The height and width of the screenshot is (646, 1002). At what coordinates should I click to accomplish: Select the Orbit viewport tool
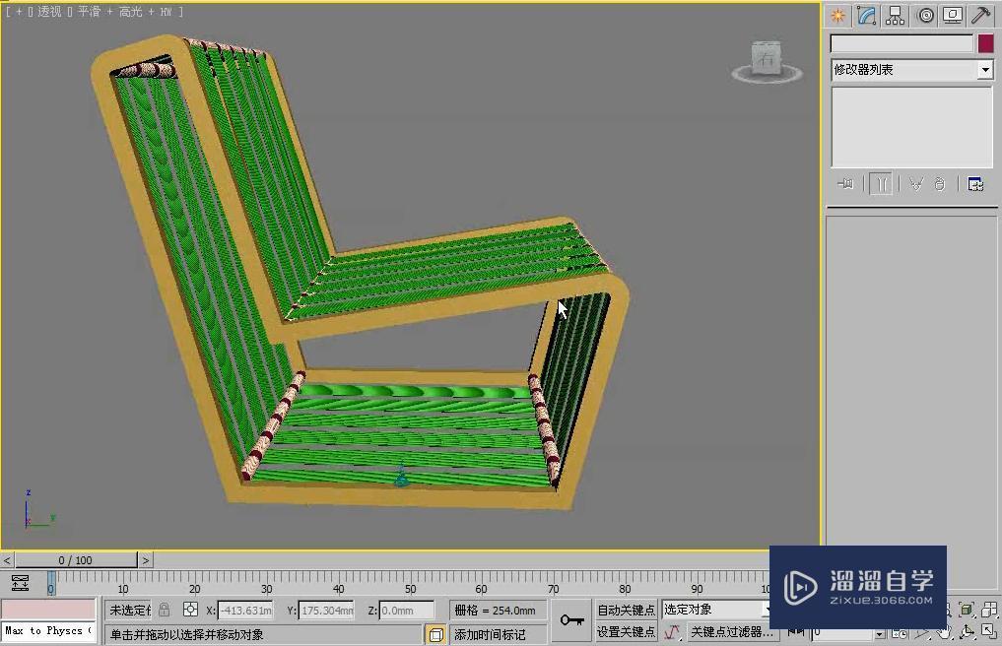point(967,632)
